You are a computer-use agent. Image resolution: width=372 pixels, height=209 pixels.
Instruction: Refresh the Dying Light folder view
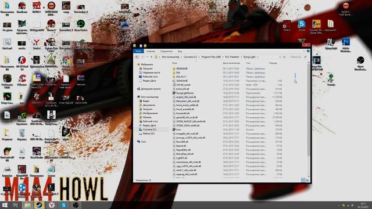pos(284,57)
